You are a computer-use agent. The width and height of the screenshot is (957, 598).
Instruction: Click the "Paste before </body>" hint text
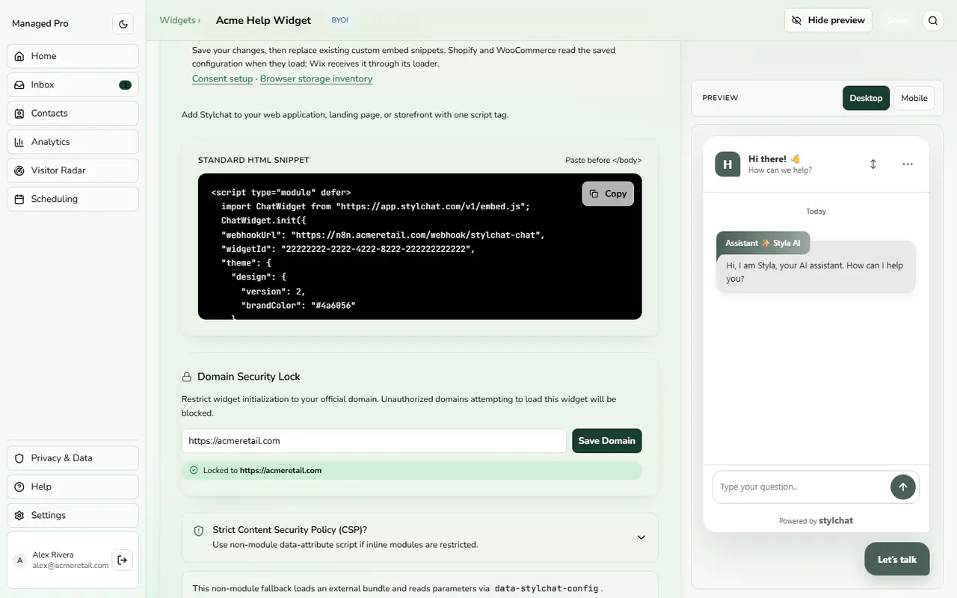pos(603,160)
